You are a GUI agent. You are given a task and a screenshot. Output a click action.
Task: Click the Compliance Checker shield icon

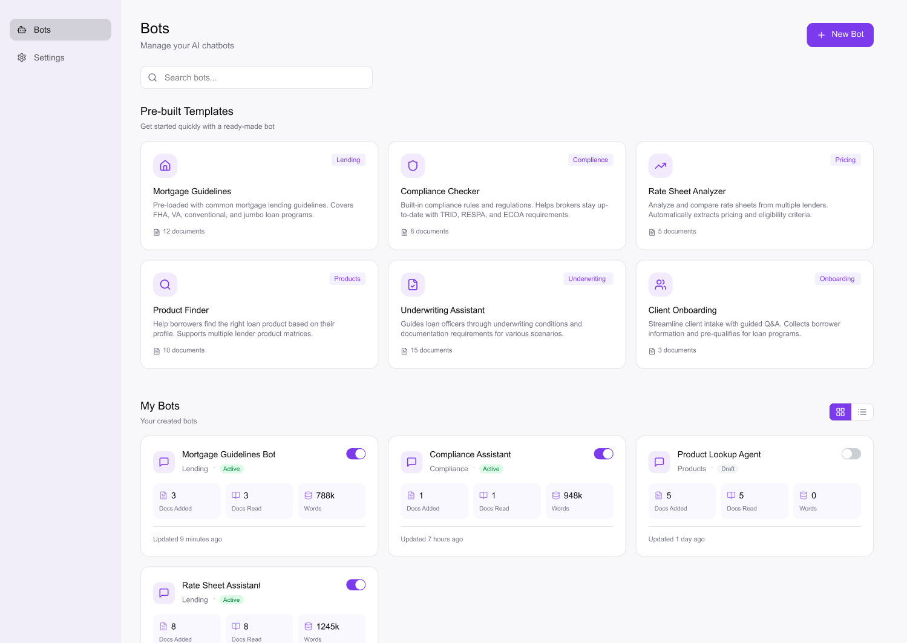pyautogui.click(x=413, y=166)
